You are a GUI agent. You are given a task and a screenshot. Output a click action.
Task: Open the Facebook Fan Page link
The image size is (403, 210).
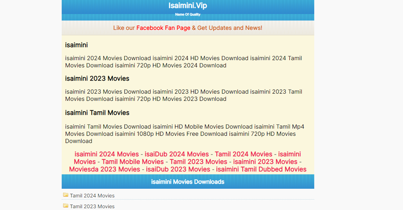163,28
